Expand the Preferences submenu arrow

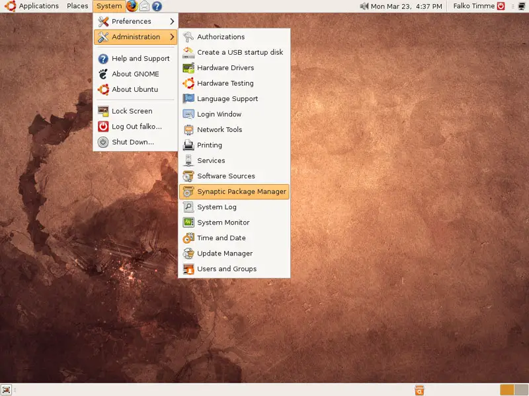(172, 21)
